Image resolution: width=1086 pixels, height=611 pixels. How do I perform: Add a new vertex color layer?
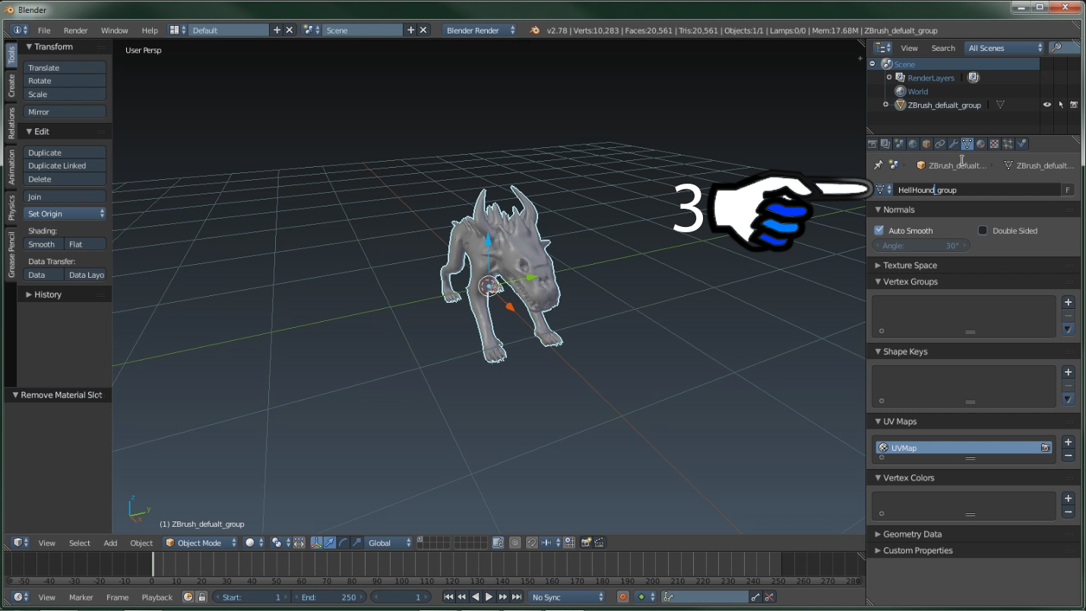point(1069,498)
